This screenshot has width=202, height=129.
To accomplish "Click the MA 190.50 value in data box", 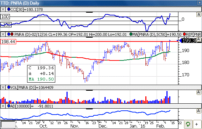I will click(45, 79).
